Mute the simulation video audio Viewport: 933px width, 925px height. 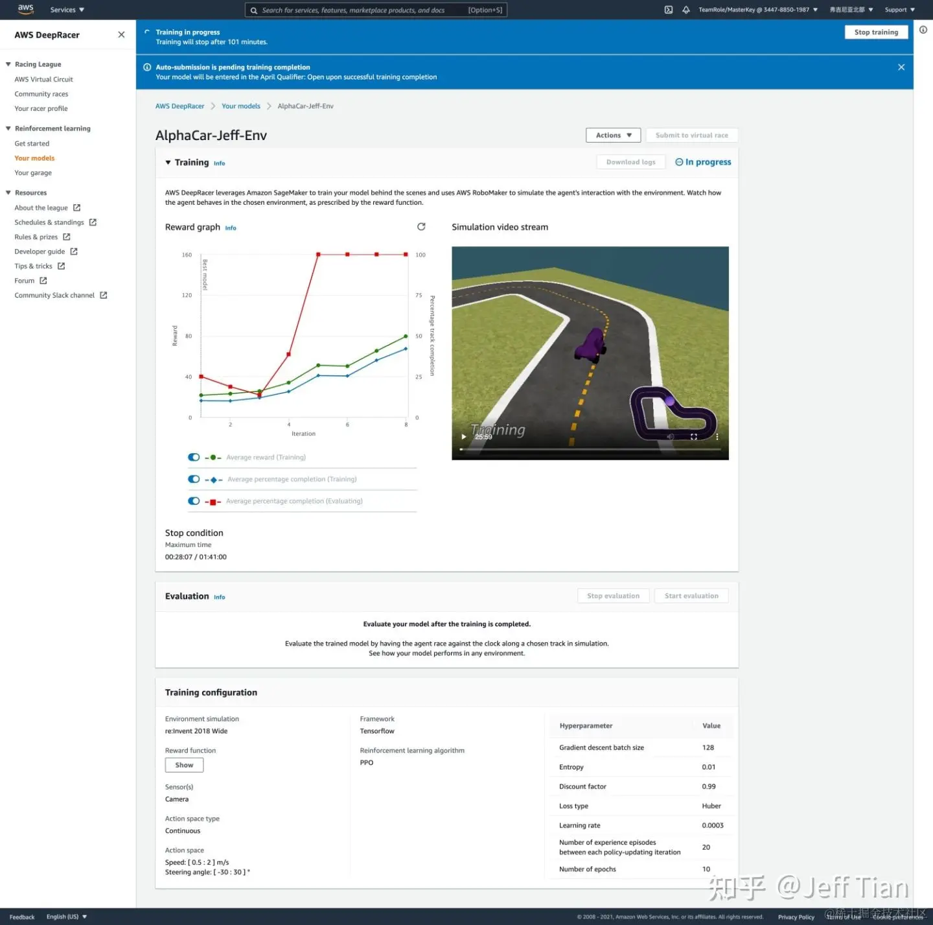(671, 437)
